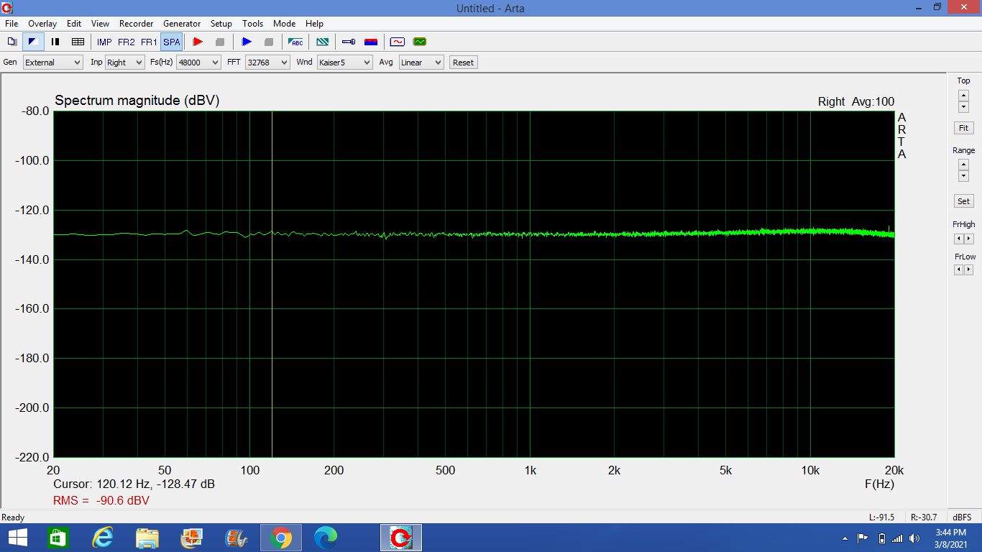Open Internet Explorer from taskbar
Image resolution: width=982 pixels, height=552 pixels.
[x=103, y=538]
